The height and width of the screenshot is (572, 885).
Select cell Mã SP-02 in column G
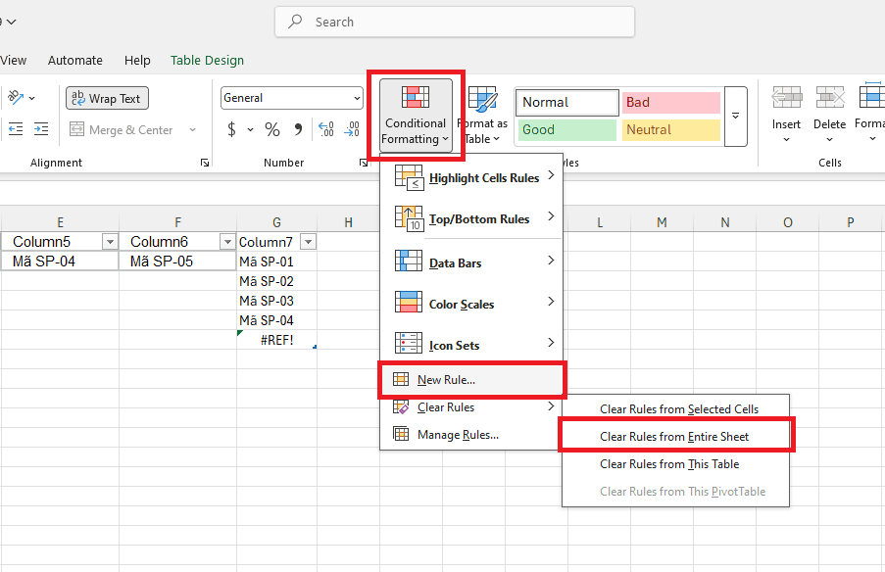coord(276,281)
